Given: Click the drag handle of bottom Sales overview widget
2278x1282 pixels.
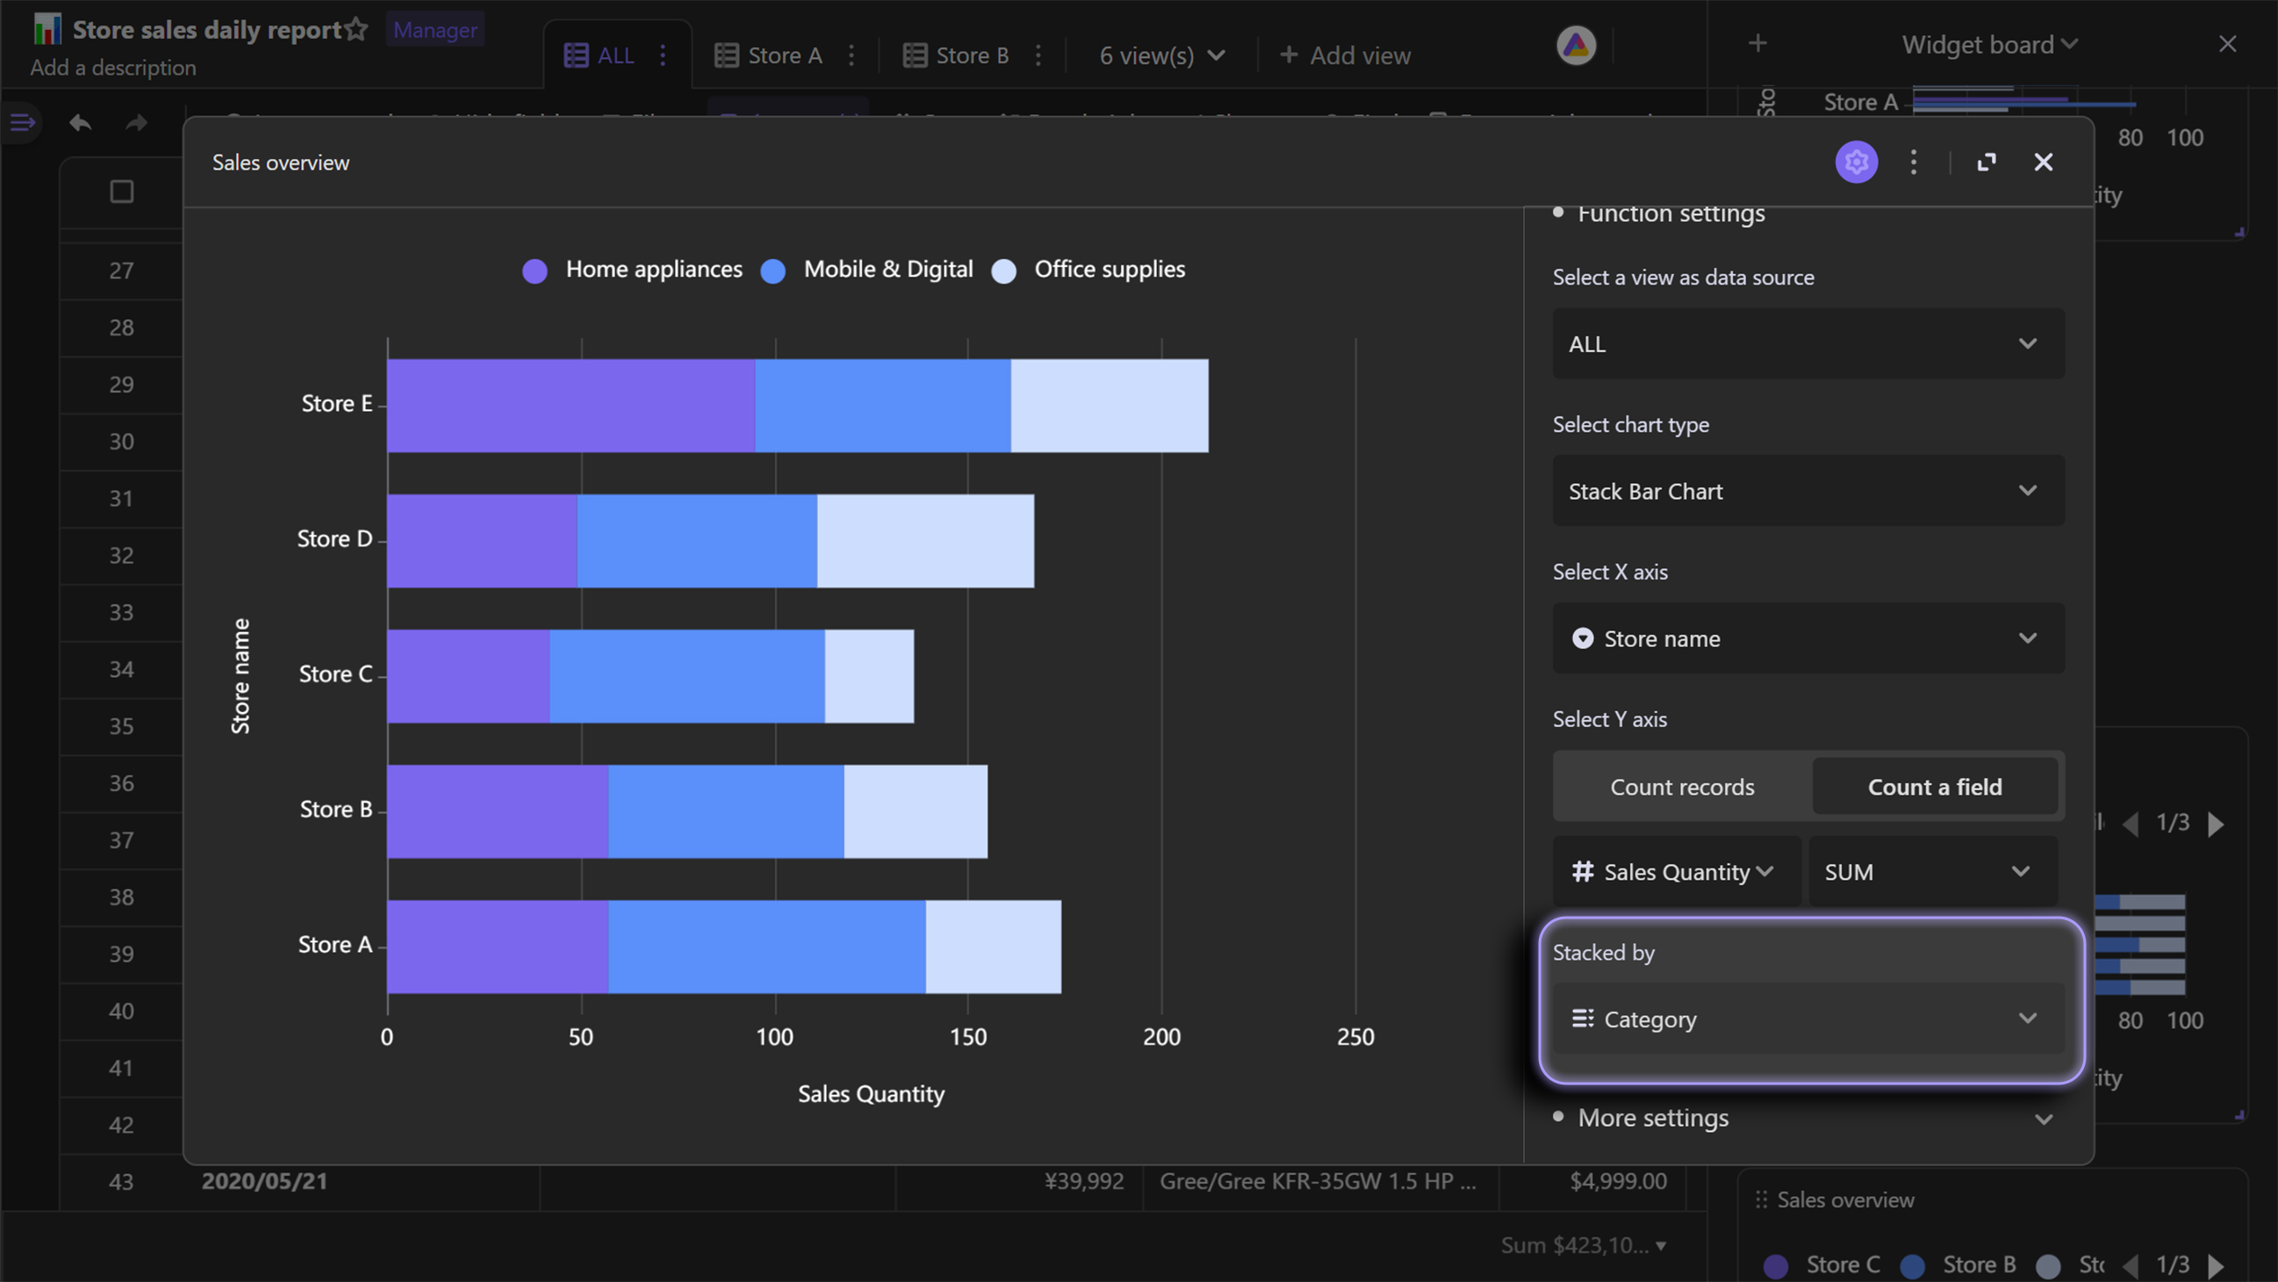Looking at the screenshot, I should (1761, 1199).
